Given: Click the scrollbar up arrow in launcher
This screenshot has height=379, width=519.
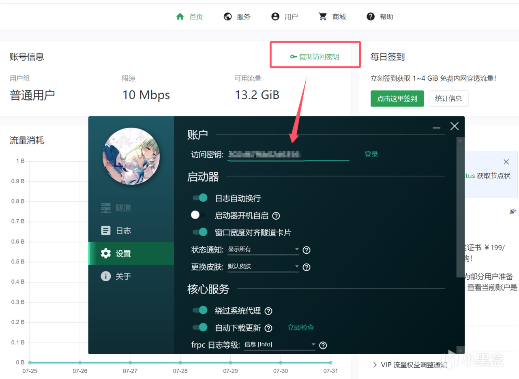Looking at the screenshot, I should pyautogui.click(x=460, y=141).
